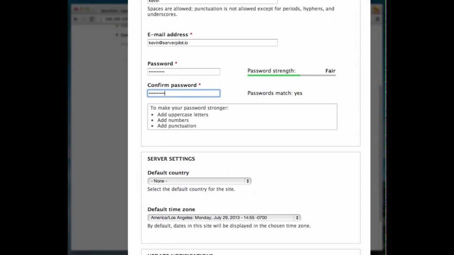The image size is (454, 255).
Task: Expand the Default time zone dropdown
Action: 224,218
